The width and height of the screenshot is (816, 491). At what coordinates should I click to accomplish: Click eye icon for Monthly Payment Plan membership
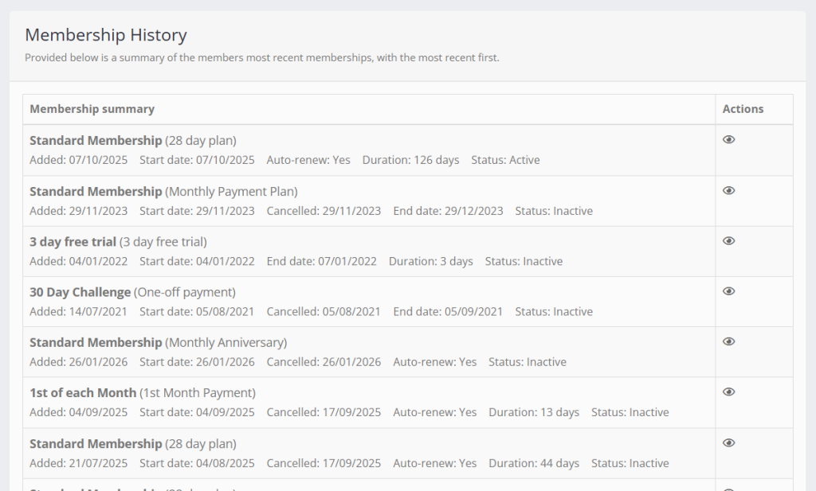728,191
